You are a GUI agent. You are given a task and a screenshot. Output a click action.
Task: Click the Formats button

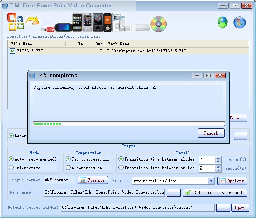93,180
